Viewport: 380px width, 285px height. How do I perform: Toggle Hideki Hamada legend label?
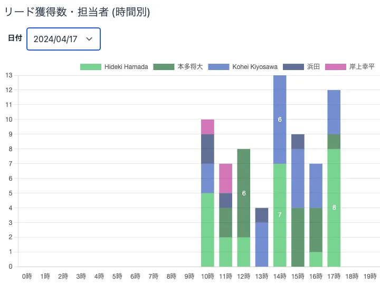pyautogui.click(x=126, y=67)
